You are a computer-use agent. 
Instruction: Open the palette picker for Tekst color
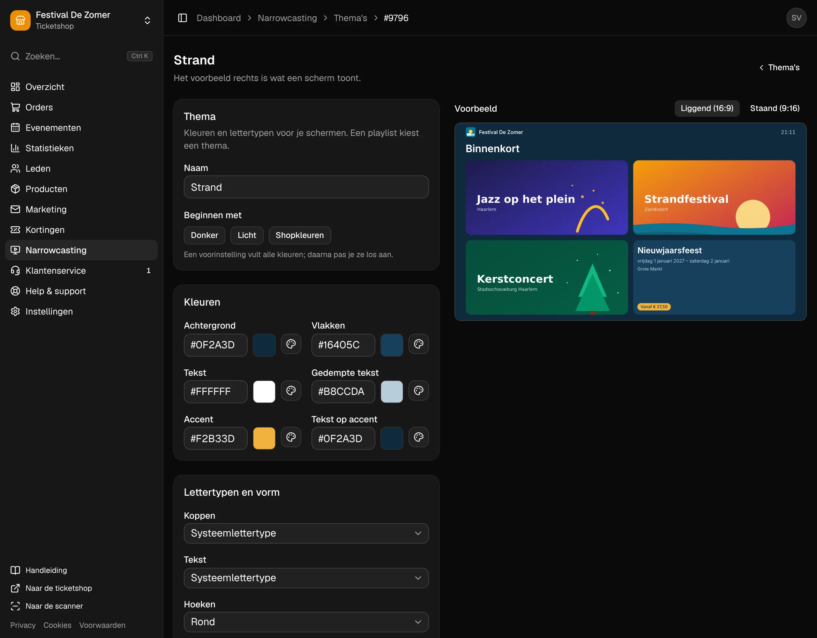[291, 391]
